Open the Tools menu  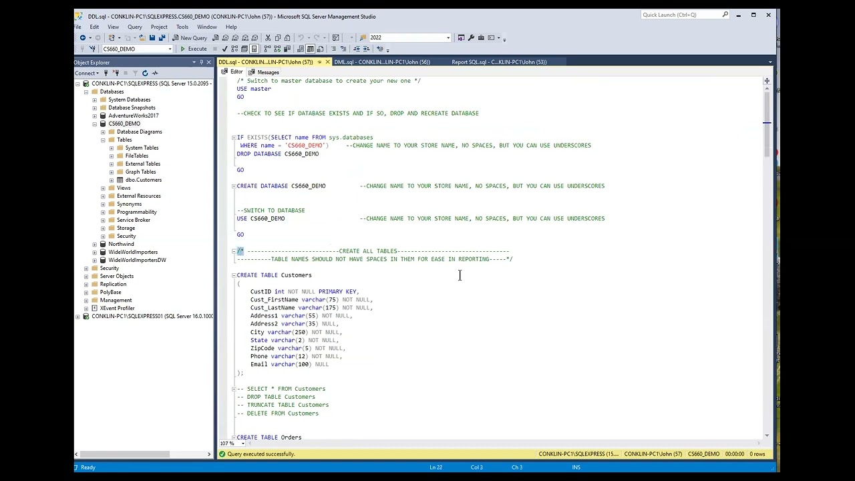(x=182, y=27)
